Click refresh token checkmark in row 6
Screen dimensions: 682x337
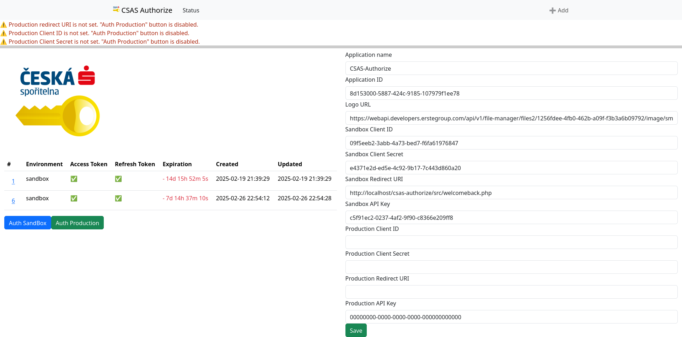(x=118, y=199)
